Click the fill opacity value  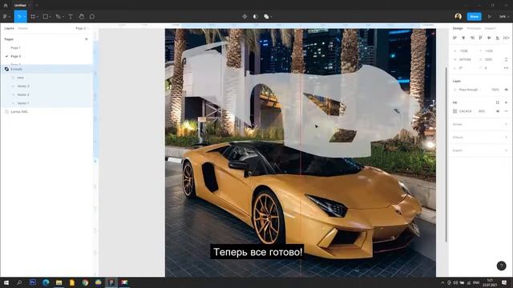pyautogui.click(x=482, y=111)
